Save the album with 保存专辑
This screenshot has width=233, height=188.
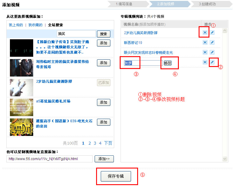[x=116, y=176]
